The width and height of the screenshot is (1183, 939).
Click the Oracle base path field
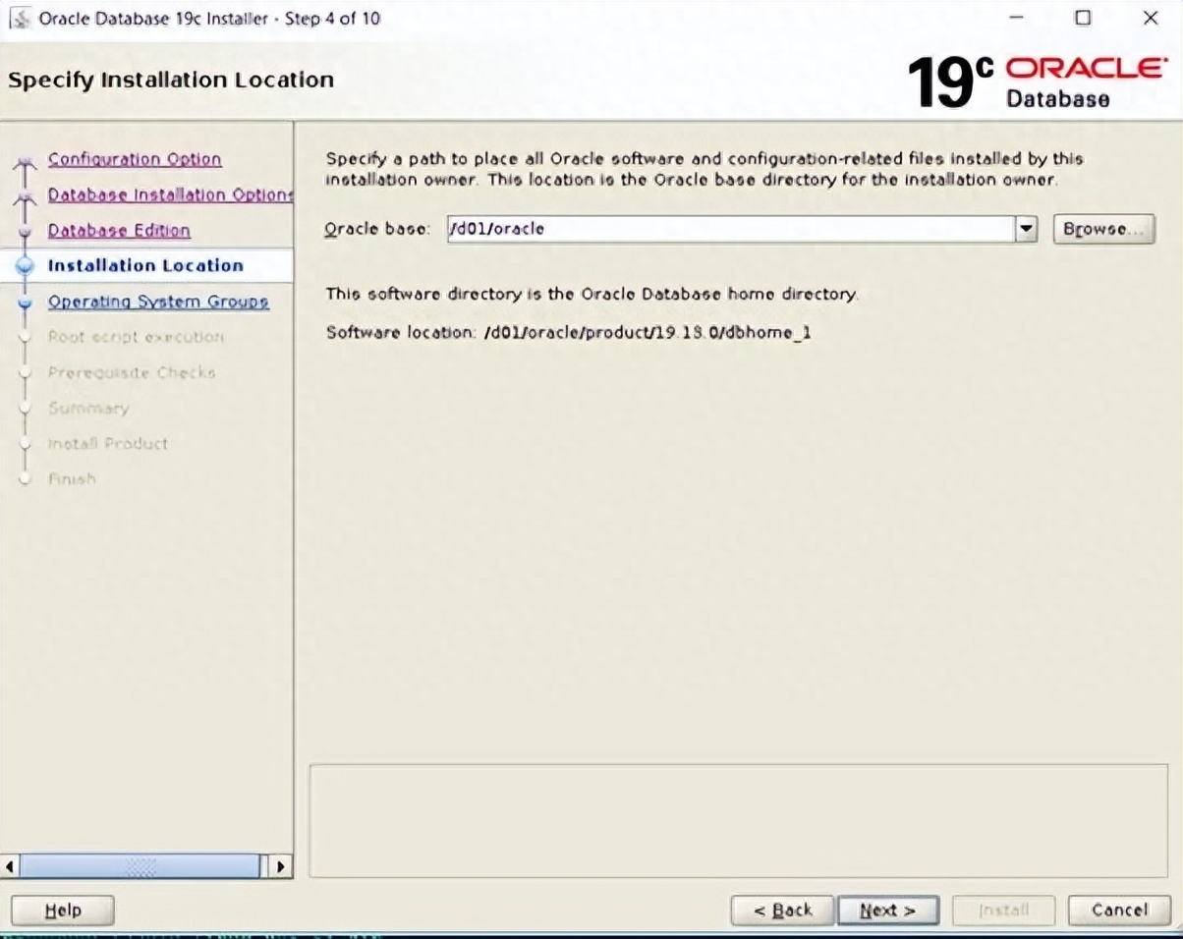click(731, 229)
